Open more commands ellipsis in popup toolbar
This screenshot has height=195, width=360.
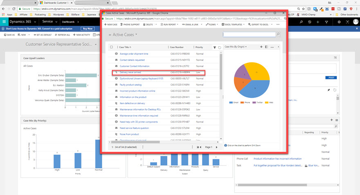click(x=278, y=25)
